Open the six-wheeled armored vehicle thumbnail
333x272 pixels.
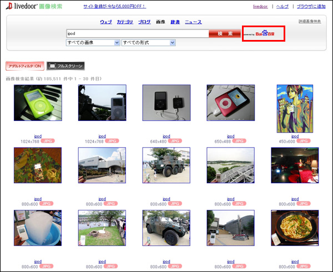166,165
